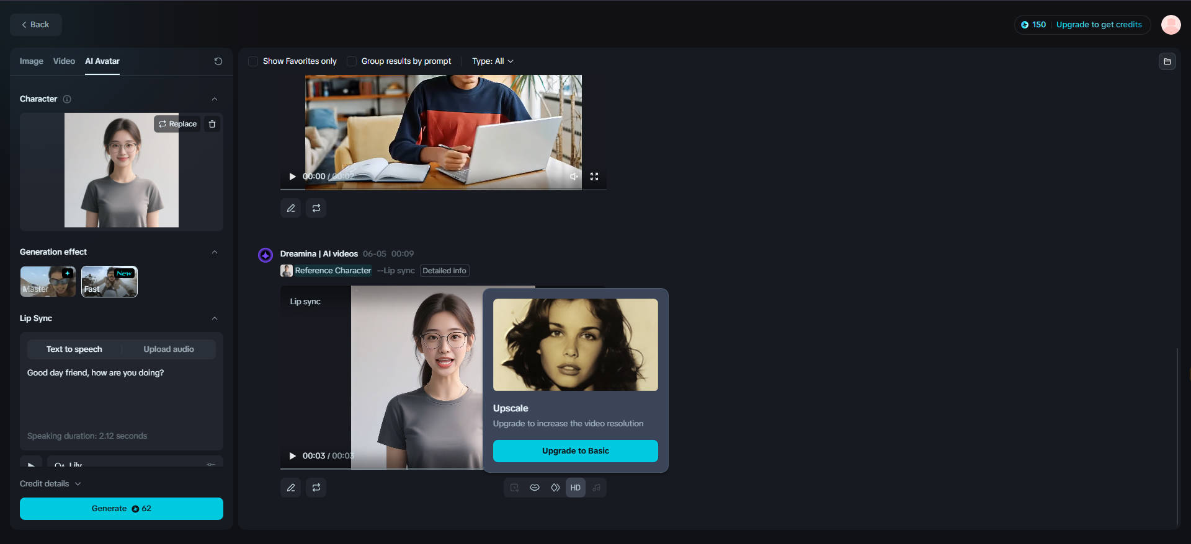Click 'Upgrade to increase the video resolution' text
Screen dimensions: 1191x544
click(568, 424)
